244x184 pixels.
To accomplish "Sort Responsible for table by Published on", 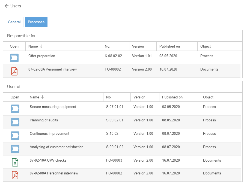I will point(169,46).
